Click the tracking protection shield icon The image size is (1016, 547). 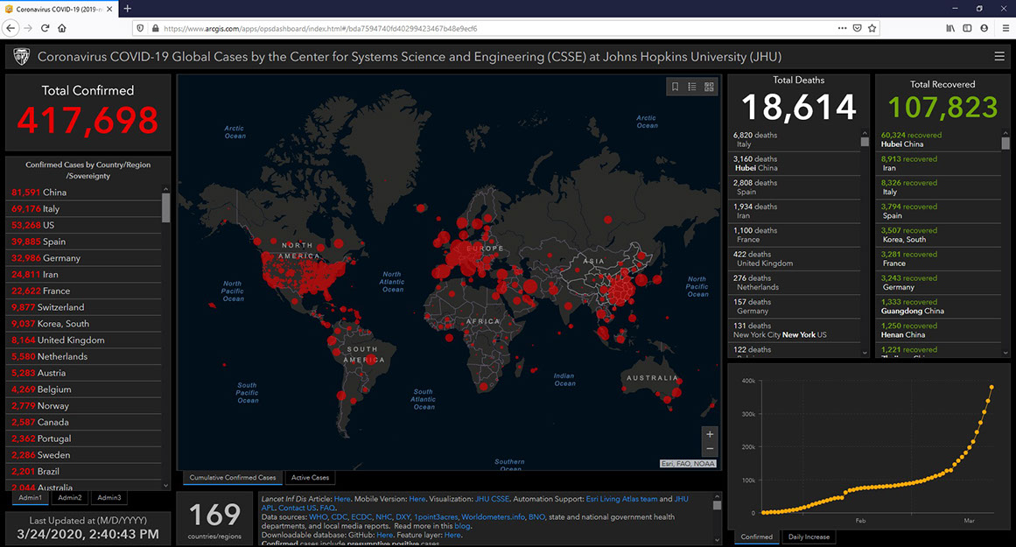[140, 29]
